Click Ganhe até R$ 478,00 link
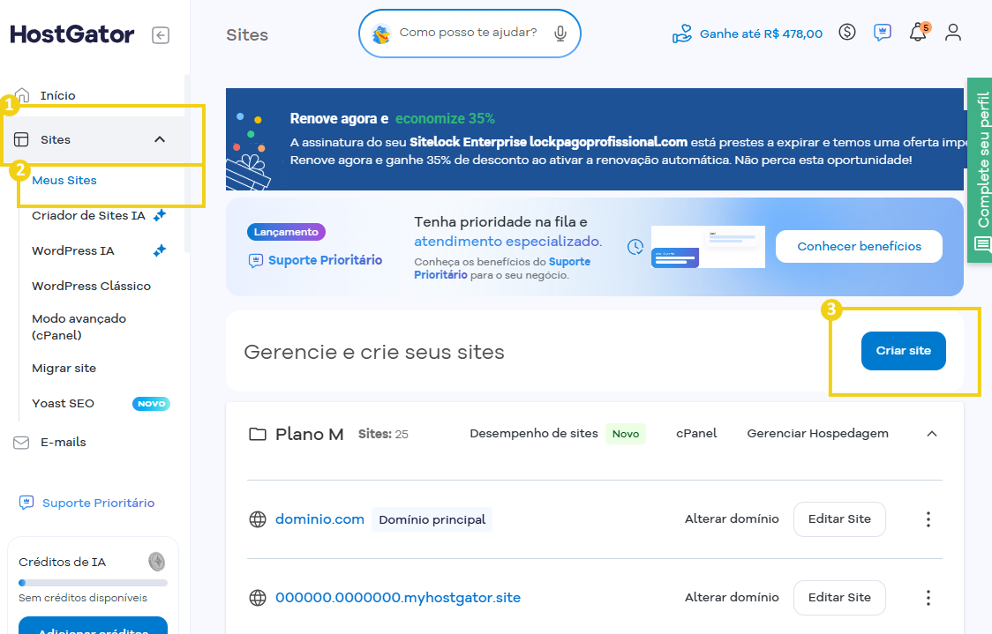 (x=761, y=34)
